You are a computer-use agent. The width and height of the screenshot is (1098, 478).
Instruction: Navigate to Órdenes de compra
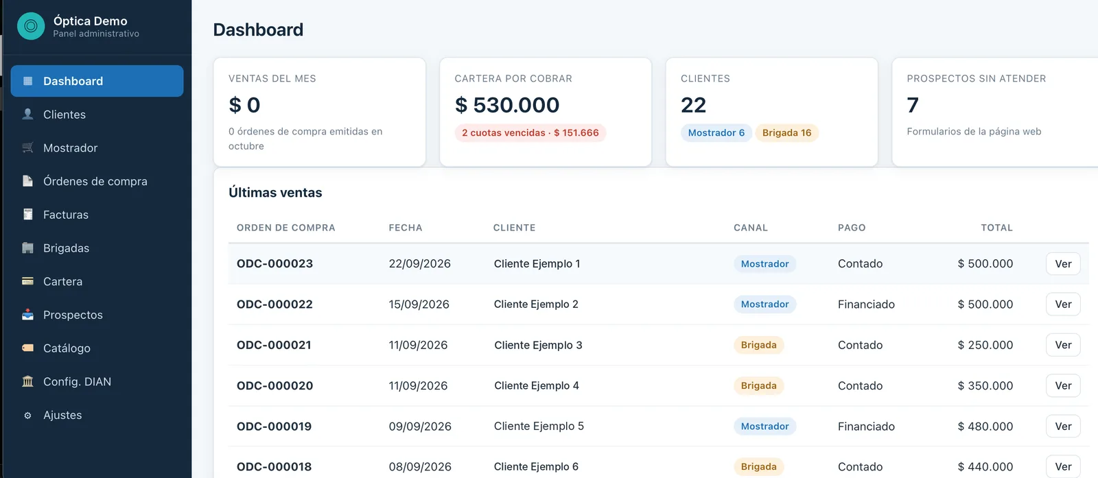97,181
